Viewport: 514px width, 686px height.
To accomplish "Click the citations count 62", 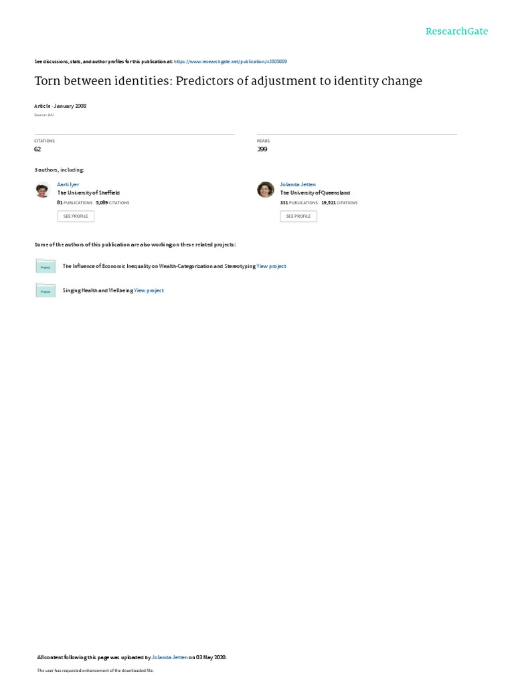I will point(37,149).
